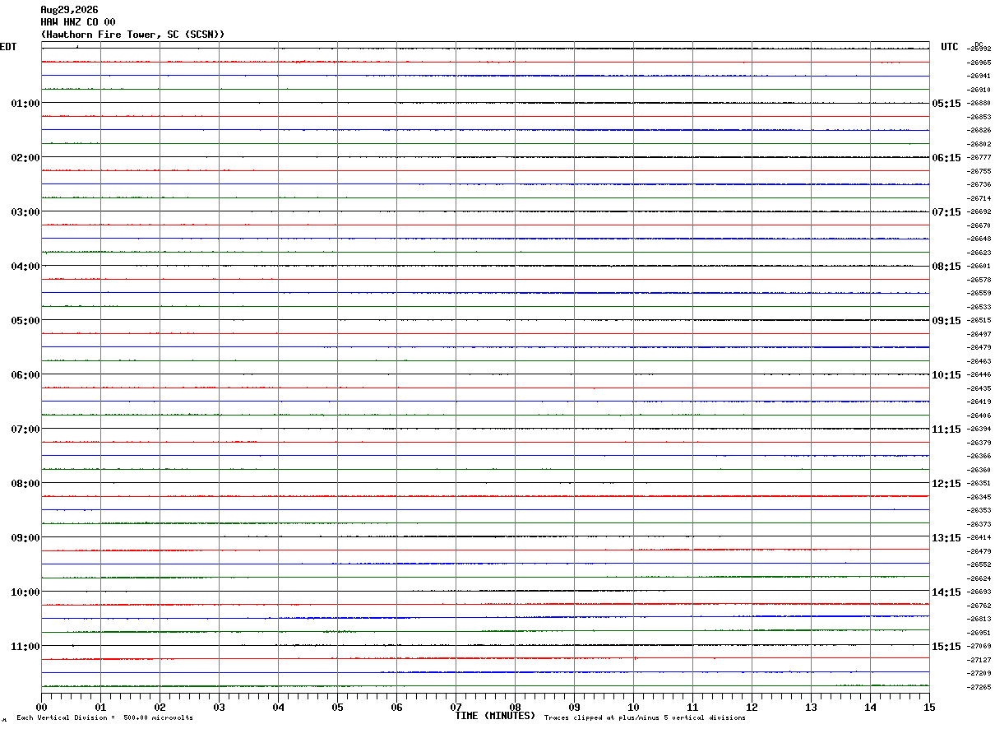Click the Aug29,2026 date heading
The image size is (995, 729).
pos(69,10)
